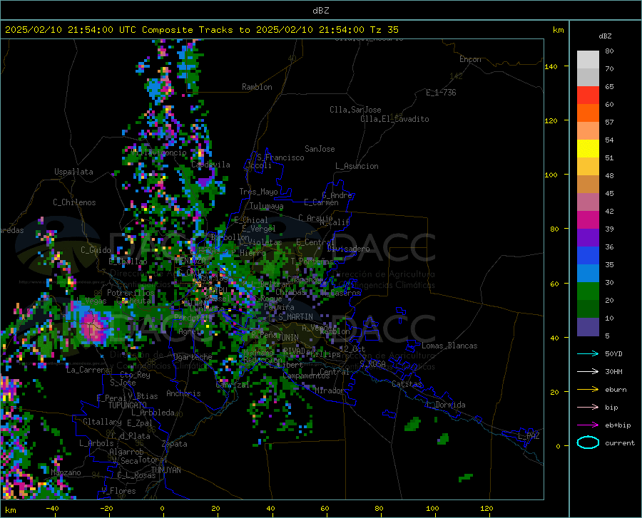Click the S_MARTIN place label

coord(295,317)
